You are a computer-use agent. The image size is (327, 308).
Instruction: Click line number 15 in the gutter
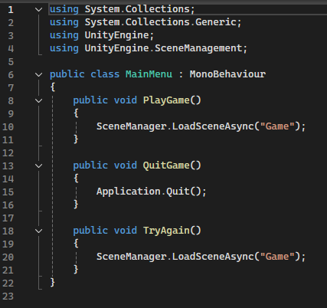(x=8, y=192)
